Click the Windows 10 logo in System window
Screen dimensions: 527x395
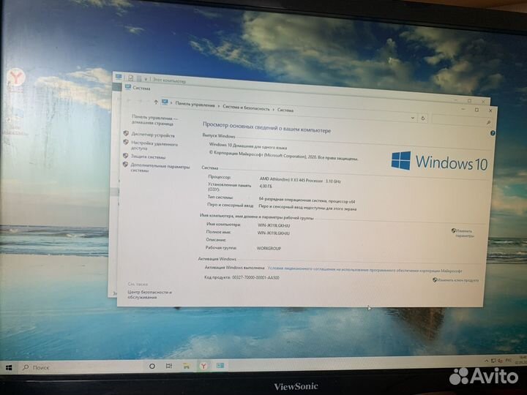tap(439, 162)
